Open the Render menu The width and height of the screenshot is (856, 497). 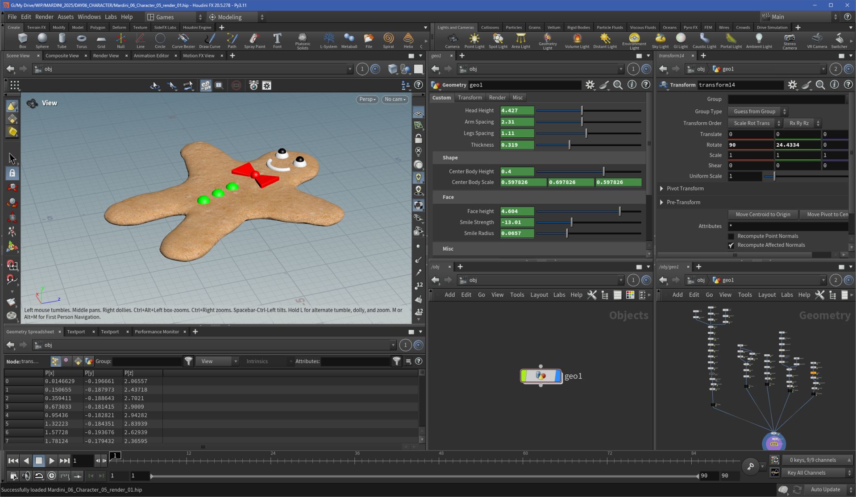[44, 17]
